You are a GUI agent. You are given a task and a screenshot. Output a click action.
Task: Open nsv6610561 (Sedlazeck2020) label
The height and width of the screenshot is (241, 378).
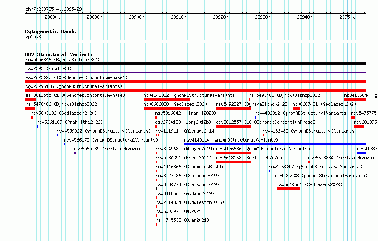pos(310,184)
